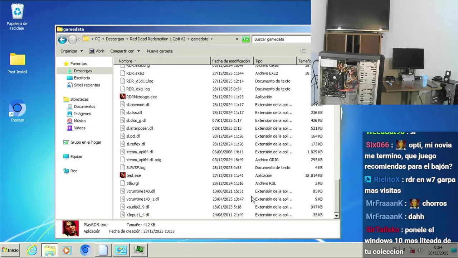Change view with the view options button
The image size is (458, 258).
(303, 51)
